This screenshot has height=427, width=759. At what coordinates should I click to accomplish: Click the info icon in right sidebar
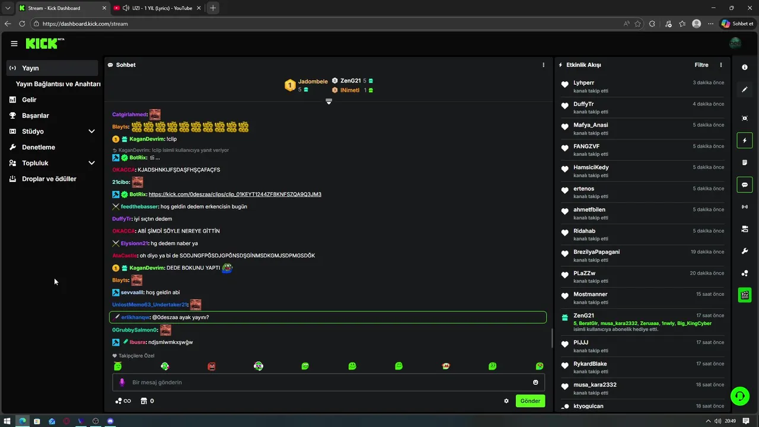point(745,68)
